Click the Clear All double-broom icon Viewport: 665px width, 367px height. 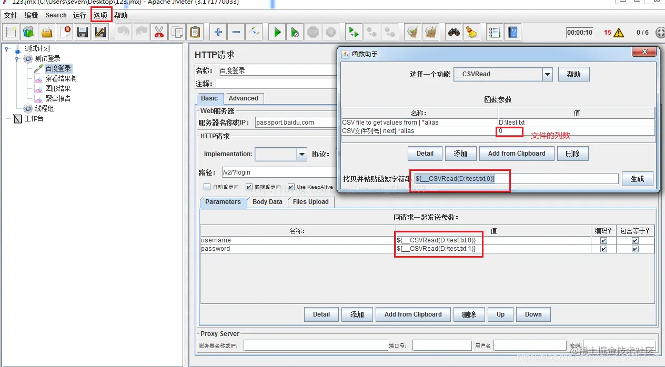(x=431, y=32)
